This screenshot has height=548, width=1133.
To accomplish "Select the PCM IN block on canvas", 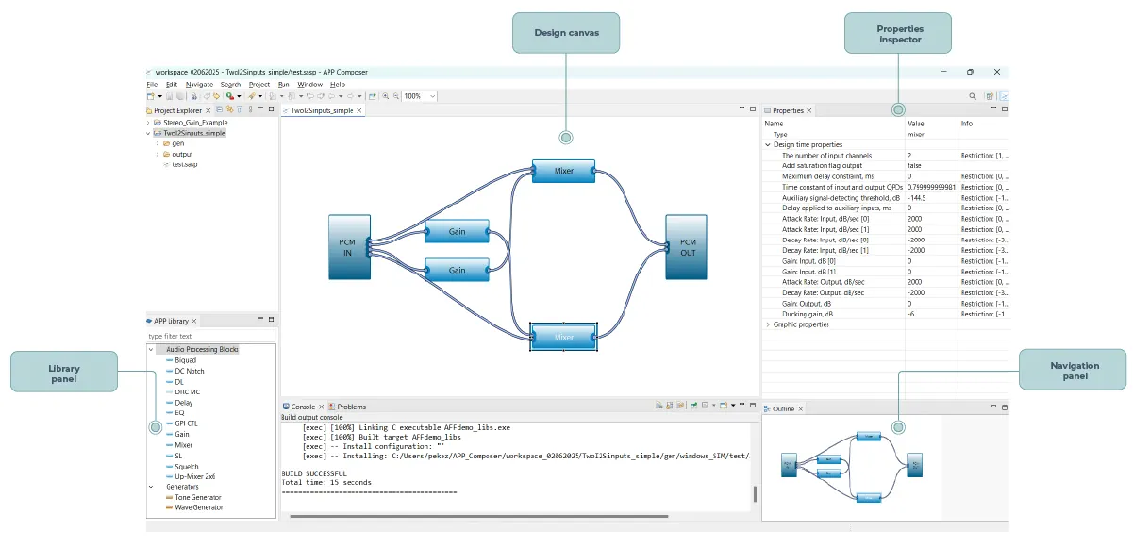I will point(348,247).
